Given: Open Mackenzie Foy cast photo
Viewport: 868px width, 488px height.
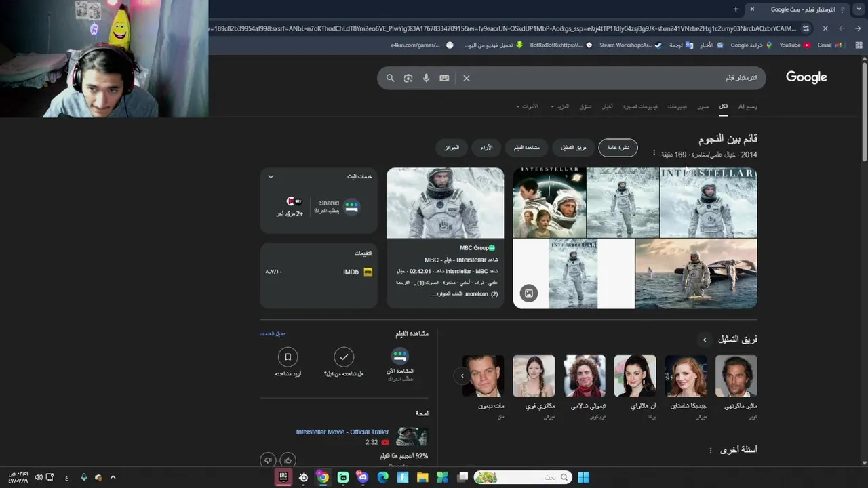Looking at the screenshot, I should [534, 376].
